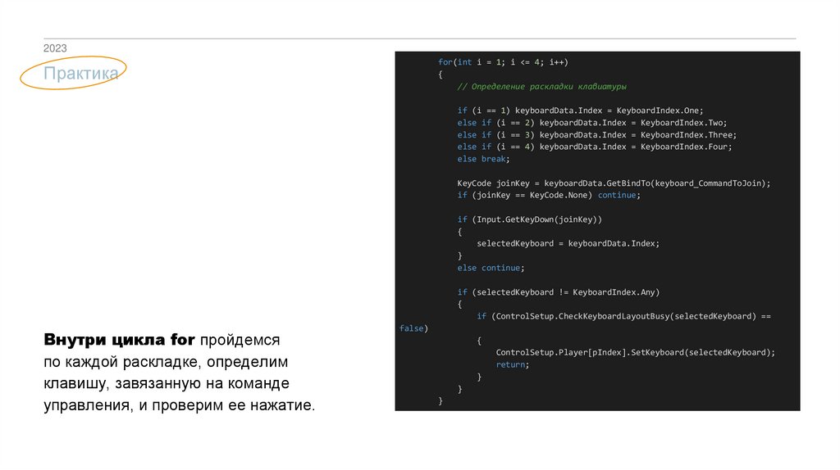The height and width of the screenshot is (470, 840).
Task: Click the code line assigning KeyboardIndex.Four
Action: (595, 147)
